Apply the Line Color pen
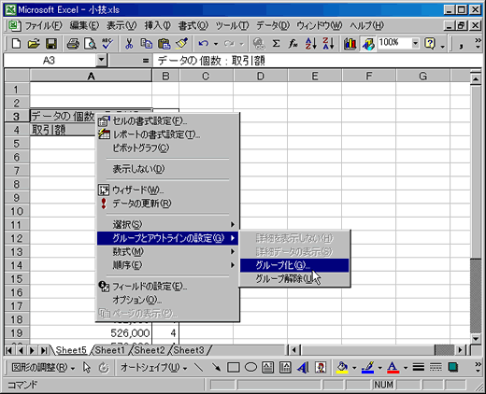Screen dimensions: 486x394 point(367,368)
